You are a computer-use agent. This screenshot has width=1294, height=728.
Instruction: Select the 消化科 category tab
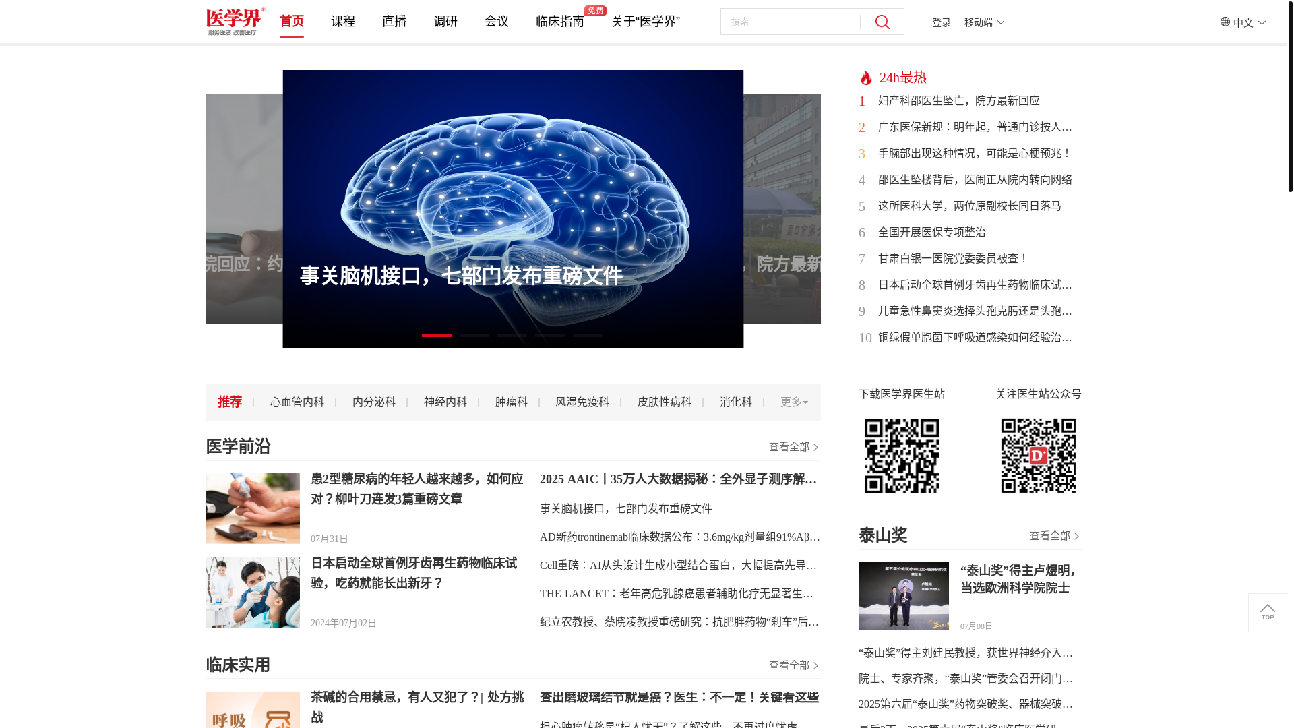pyautogui.click(x=736, y=402)
